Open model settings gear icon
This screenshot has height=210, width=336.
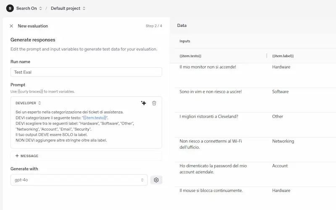click(x=156, y=180)
